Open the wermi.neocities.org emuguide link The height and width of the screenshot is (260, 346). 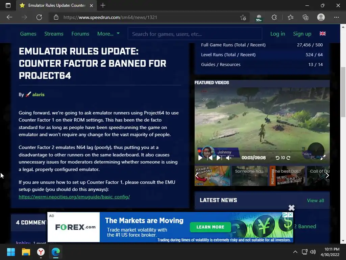tap(74, 197)
